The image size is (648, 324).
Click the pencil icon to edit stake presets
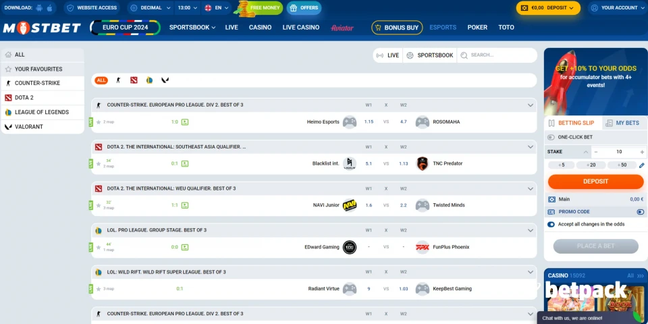click(x=641, y=165)
